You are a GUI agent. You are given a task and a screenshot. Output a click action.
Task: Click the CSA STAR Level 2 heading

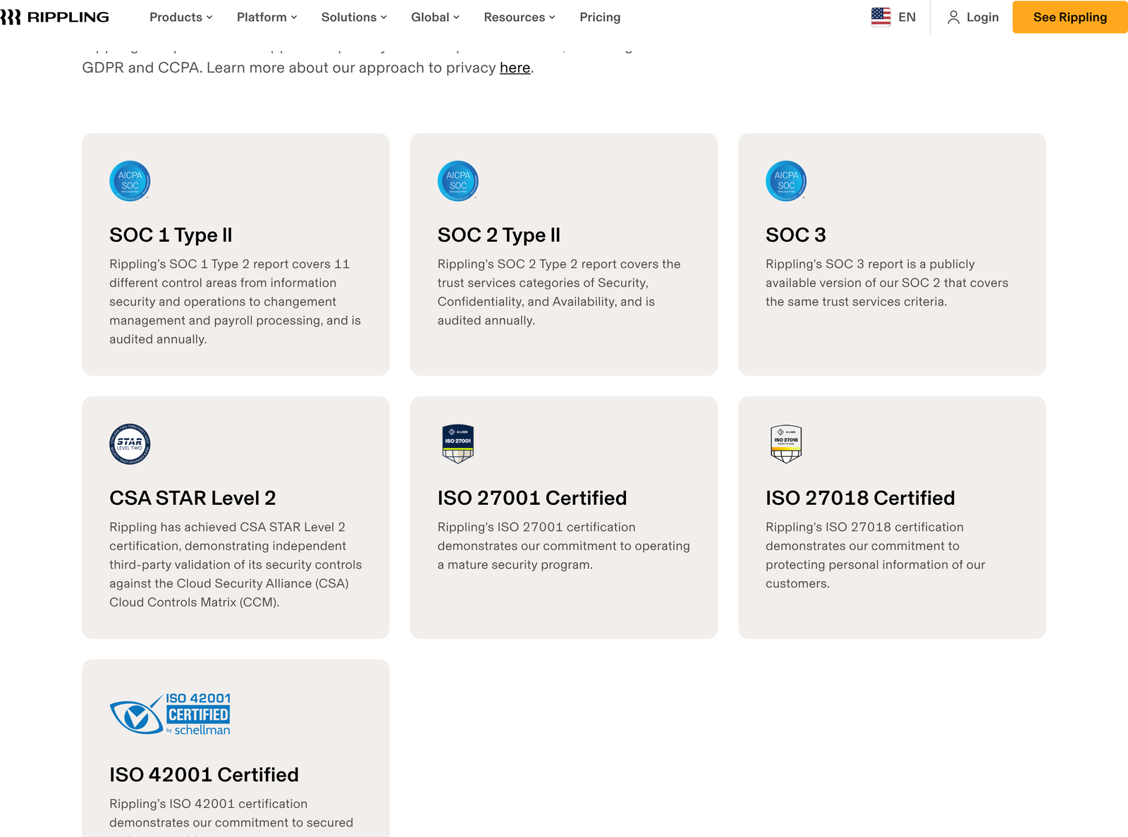click(192, 498)
